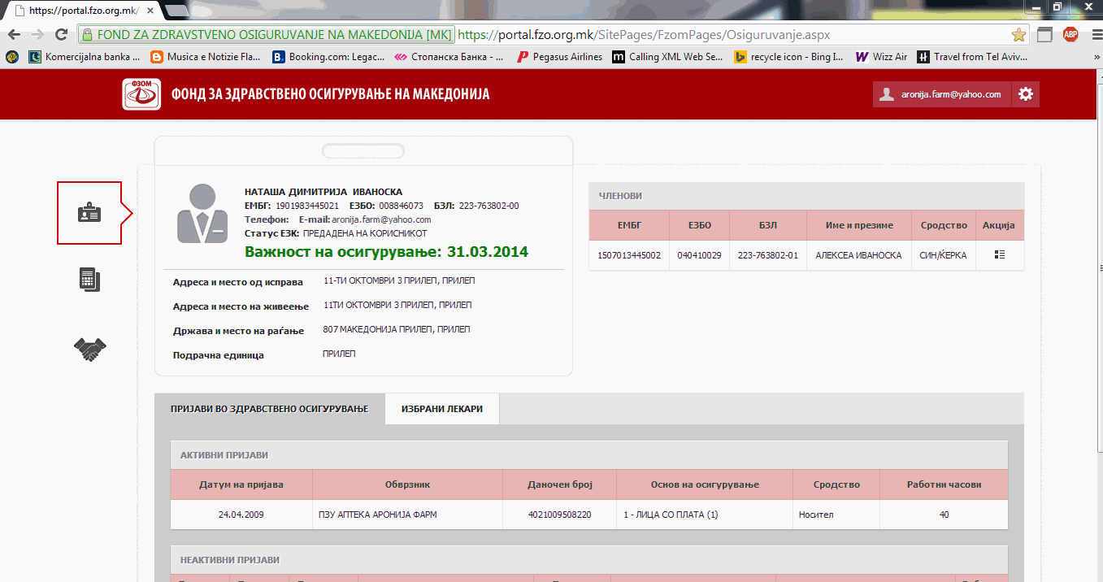The width and height of the screenshot is (1103, 582).
Task: Click НАТАША ДИМИТРИЈА ИВАНОСКА name
Action: 324,192
